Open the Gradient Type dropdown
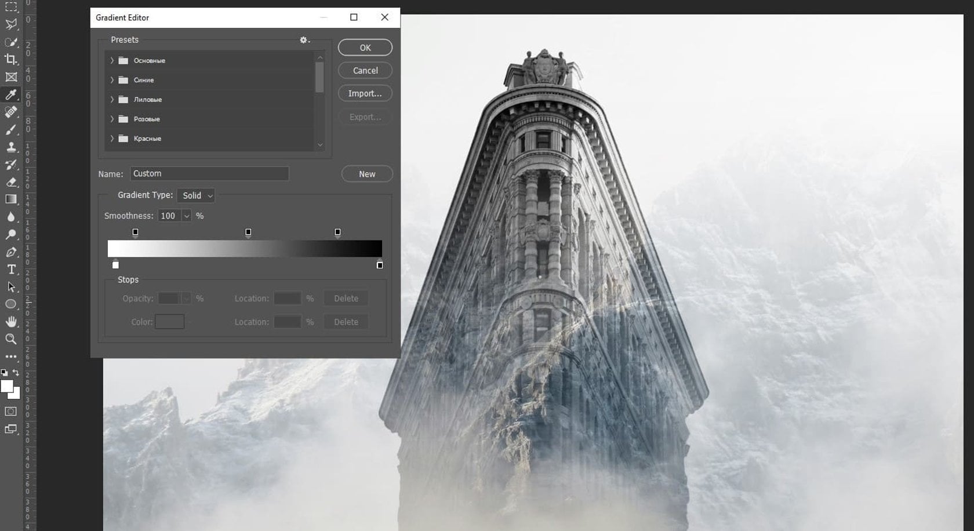974x531 pixels. click(x=196, y=196)
